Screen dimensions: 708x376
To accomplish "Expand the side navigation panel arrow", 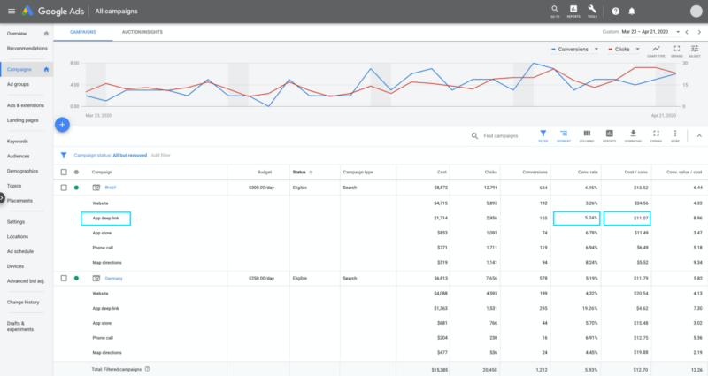I will [2, 197].
